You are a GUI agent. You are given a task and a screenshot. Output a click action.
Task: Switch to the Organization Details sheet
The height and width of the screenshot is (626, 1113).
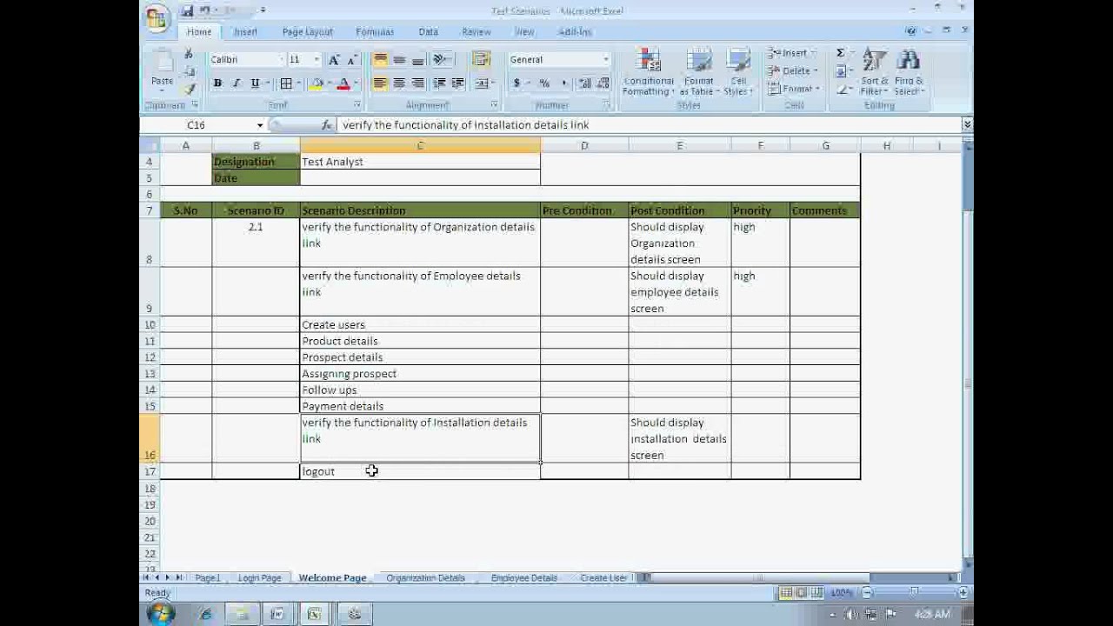425,577
